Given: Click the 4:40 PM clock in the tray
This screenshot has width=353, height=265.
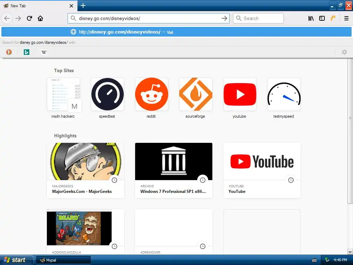Looking at the screenshot, I should [x=340, y=260].
